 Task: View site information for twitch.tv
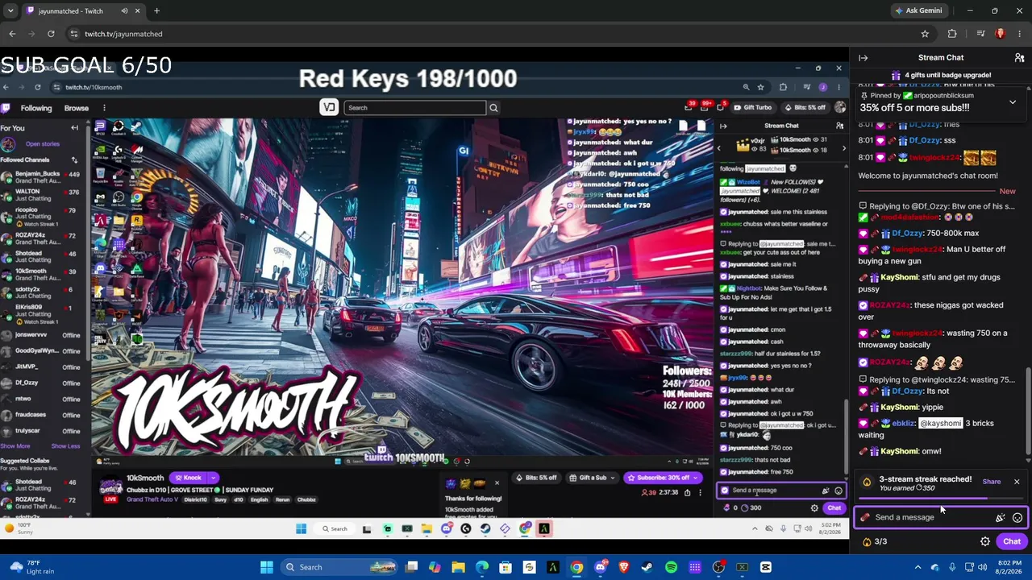[74, 34]
